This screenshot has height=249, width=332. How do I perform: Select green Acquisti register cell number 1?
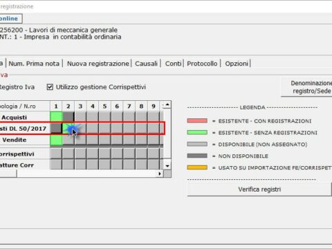[56, 116]
